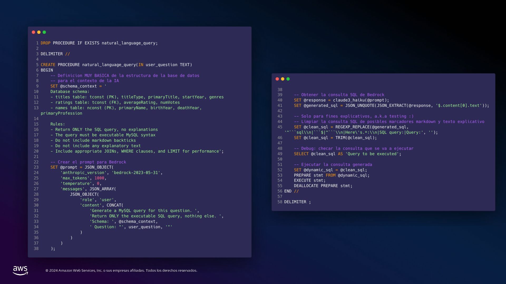Click the Amazon Web Services copyright text
Screen dimensions: 506x284
click(x=121, y=270)
